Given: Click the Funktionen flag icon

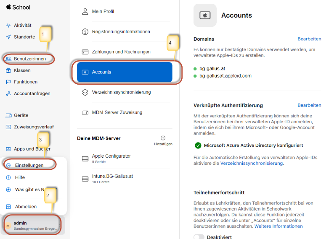Looking at the screenshot, I should 8,82.
